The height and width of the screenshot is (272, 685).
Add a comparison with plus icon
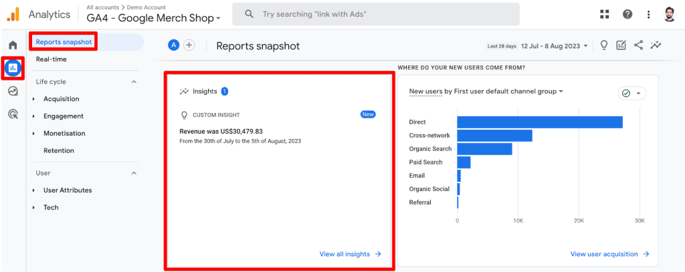[189, 45]
